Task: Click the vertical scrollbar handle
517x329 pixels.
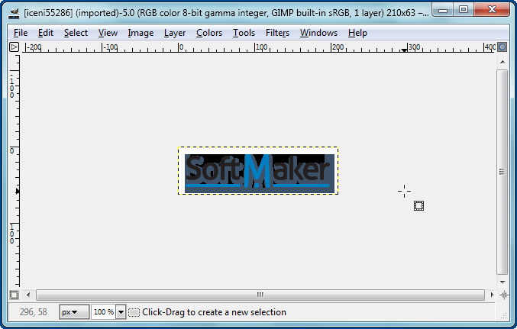Action: [502, 172]
